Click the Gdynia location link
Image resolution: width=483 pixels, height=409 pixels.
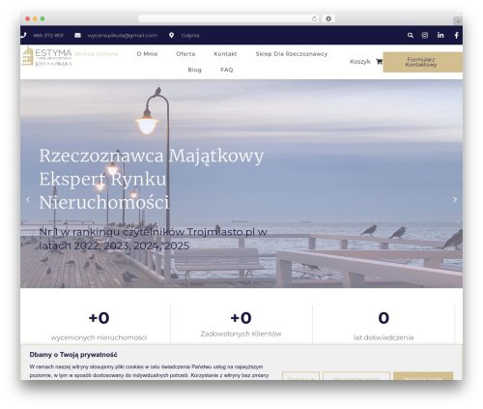(x=190, y=36)
